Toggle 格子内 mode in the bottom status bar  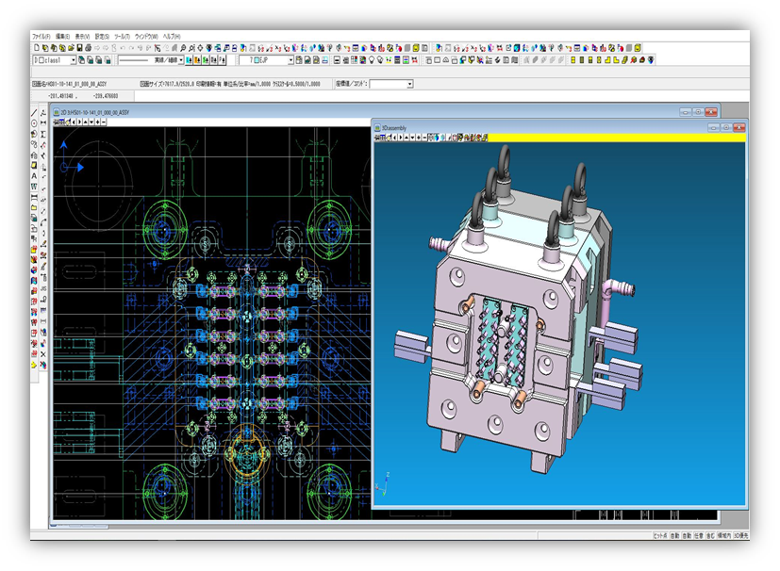pos(724,534)
